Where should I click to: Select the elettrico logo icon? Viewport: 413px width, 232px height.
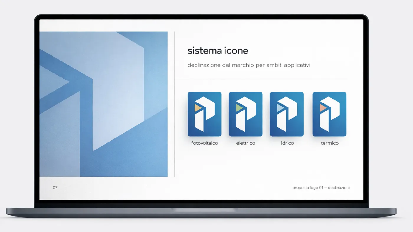(x=245, y=114)
